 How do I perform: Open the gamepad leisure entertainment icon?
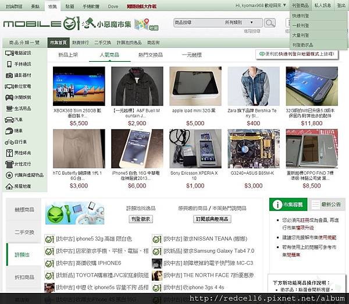pyautogui.click(x=9, y=97)
